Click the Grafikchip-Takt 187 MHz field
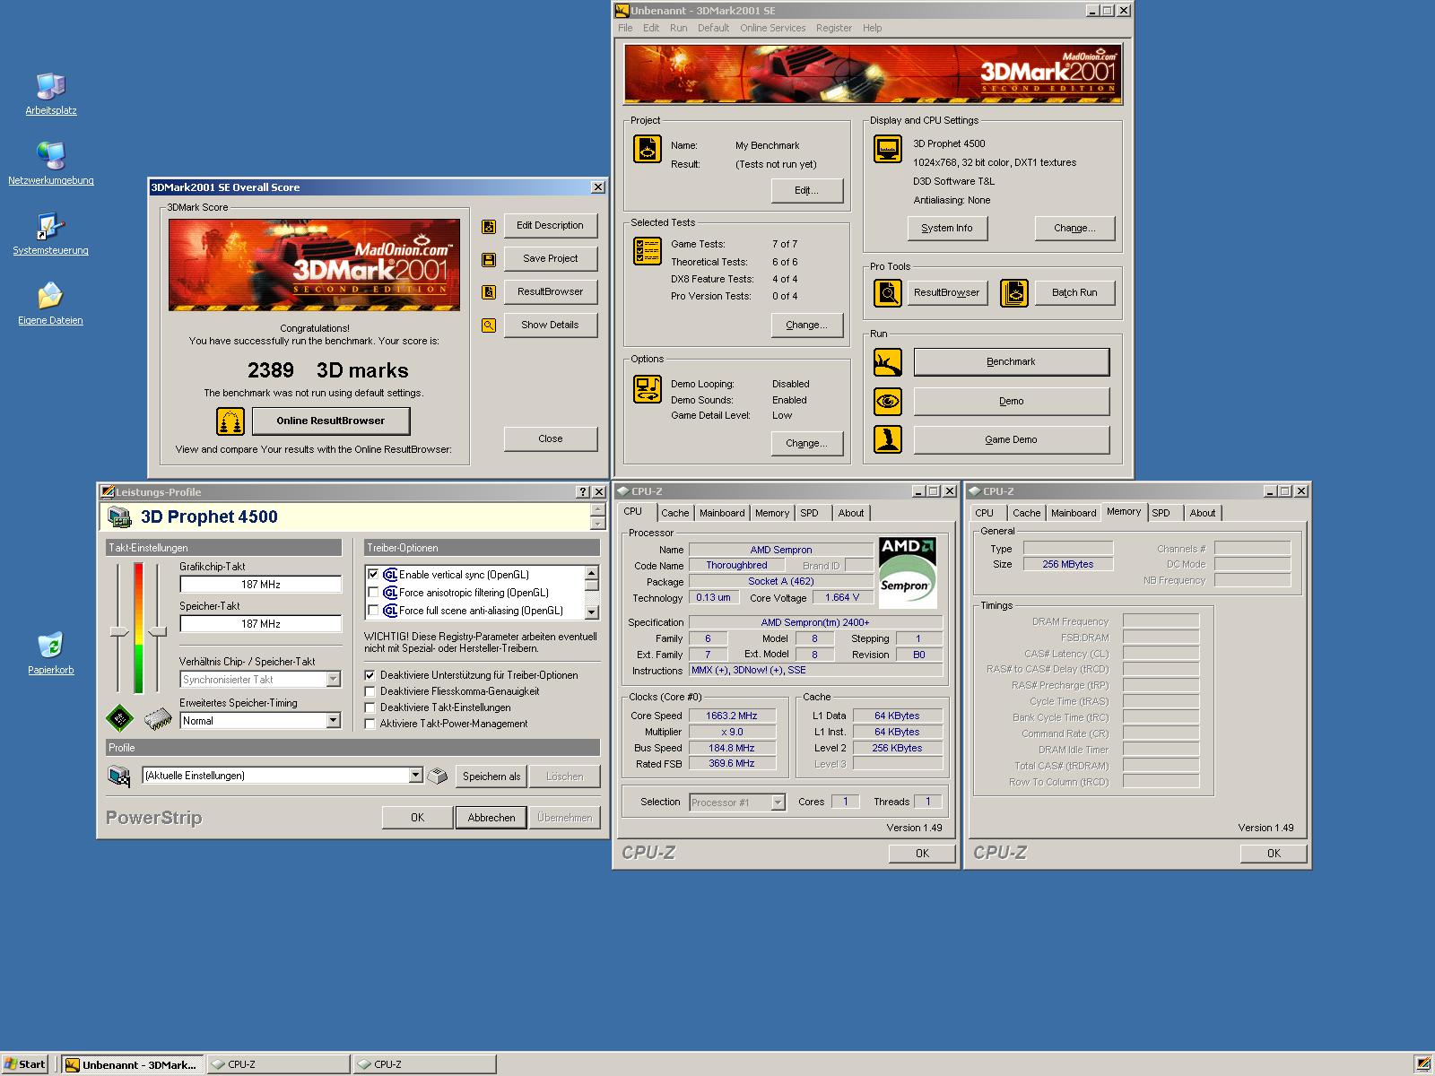This screenshot has width=1435, height=1076. 261,585
